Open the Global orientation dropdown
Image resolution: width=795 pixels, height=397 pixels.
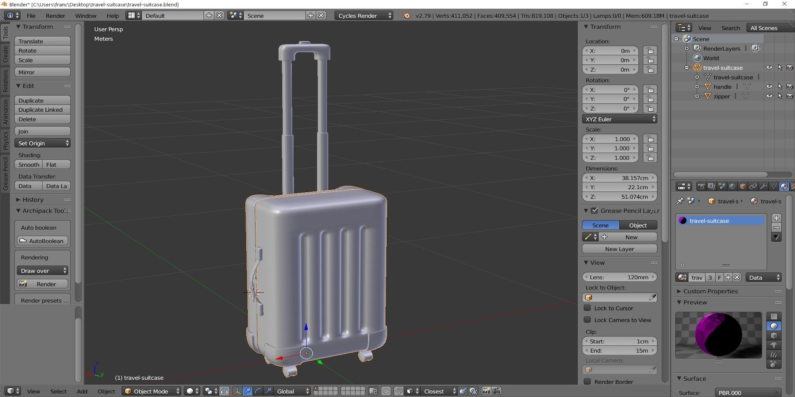tap(292, 391)
